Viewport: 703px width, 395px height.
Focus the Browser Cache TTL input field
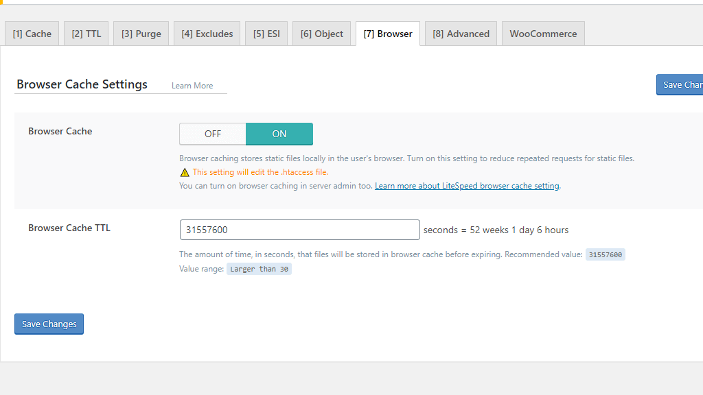tap(299, 230)
